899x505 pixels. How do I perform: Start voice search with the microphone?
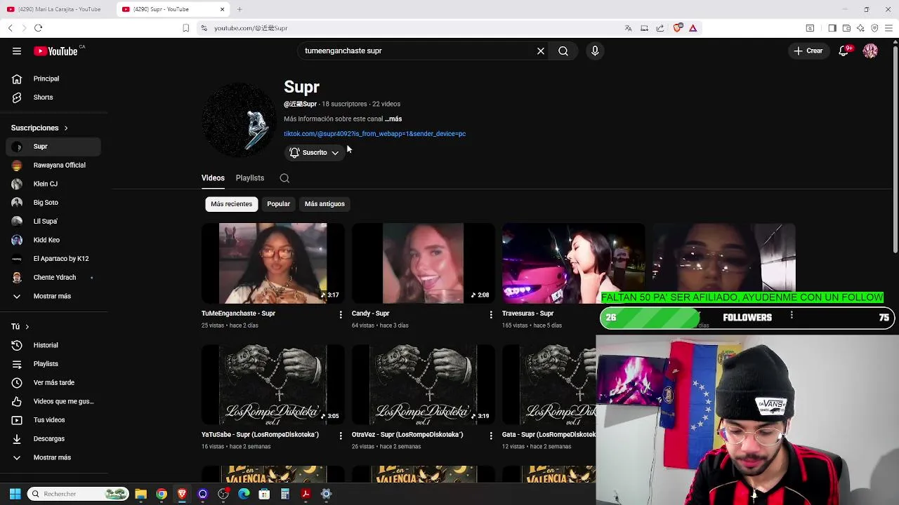pos(595,51)
